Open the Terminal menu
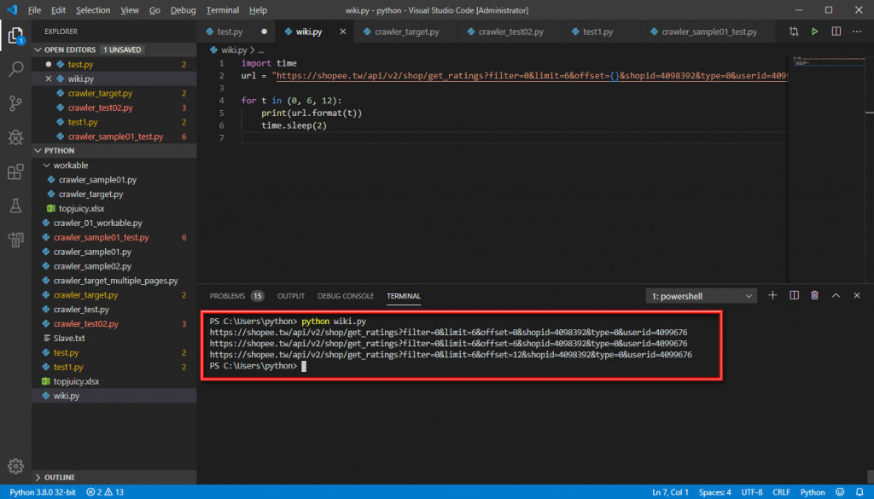 (x=223, y=10)
